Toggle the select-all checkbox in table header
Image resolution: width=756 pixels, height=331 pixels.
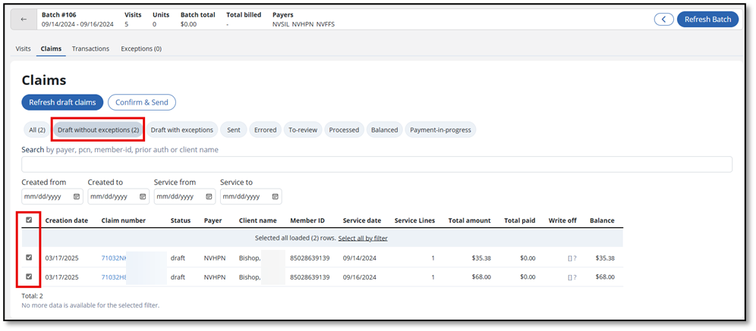pos(29,220)
